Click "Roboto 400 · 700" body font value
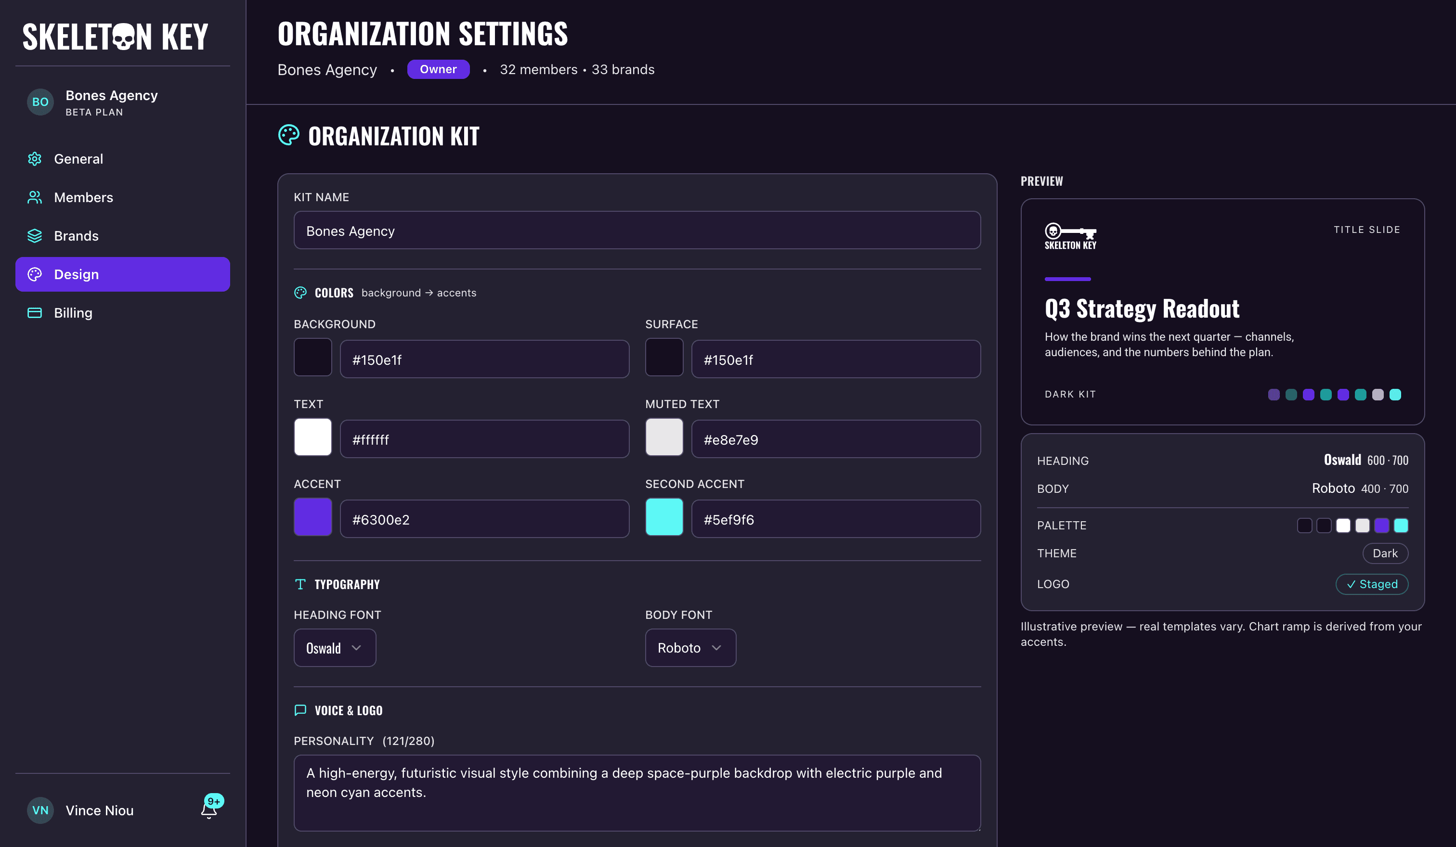The image size is (1456, 847). point(1360,488)
